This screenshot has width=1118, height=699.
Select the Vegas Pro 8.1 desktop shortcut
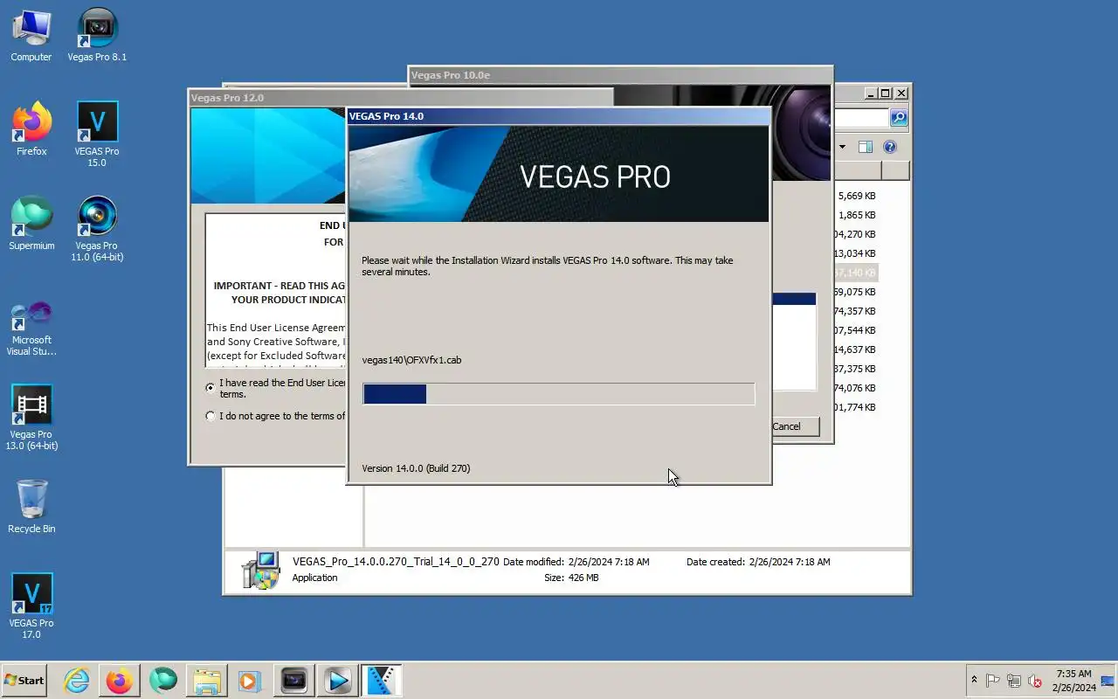click(97, 35)
